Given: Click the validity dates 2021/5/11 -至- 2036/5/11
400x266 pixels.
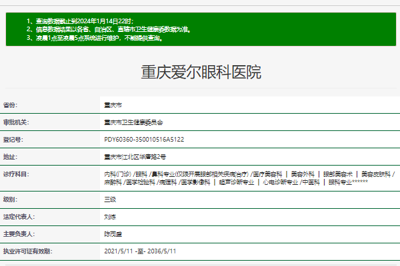Looking at the screenshot, I should point(140,251).
